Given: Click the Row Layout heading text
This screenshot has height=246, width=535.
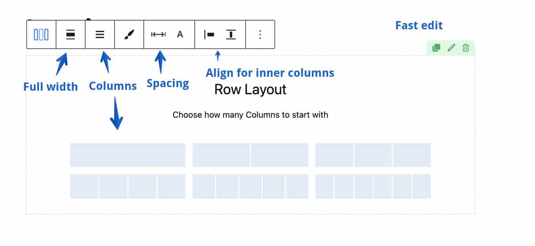Looking at the screenshot, I should tap(251, 89).
